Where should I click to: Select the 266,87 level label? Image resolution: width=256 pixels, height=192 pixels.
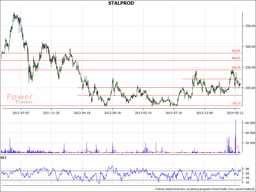[x=236, y=58]
